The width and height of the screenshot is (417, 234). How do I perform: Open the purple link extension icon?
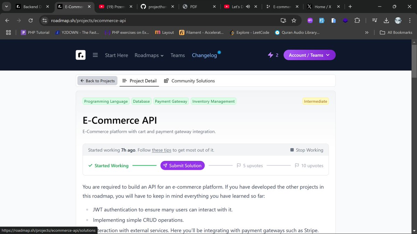(310, 20)
